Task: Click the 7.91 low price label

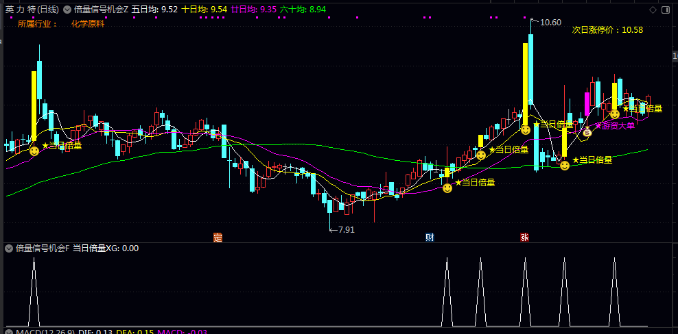Action: [346, 230]
